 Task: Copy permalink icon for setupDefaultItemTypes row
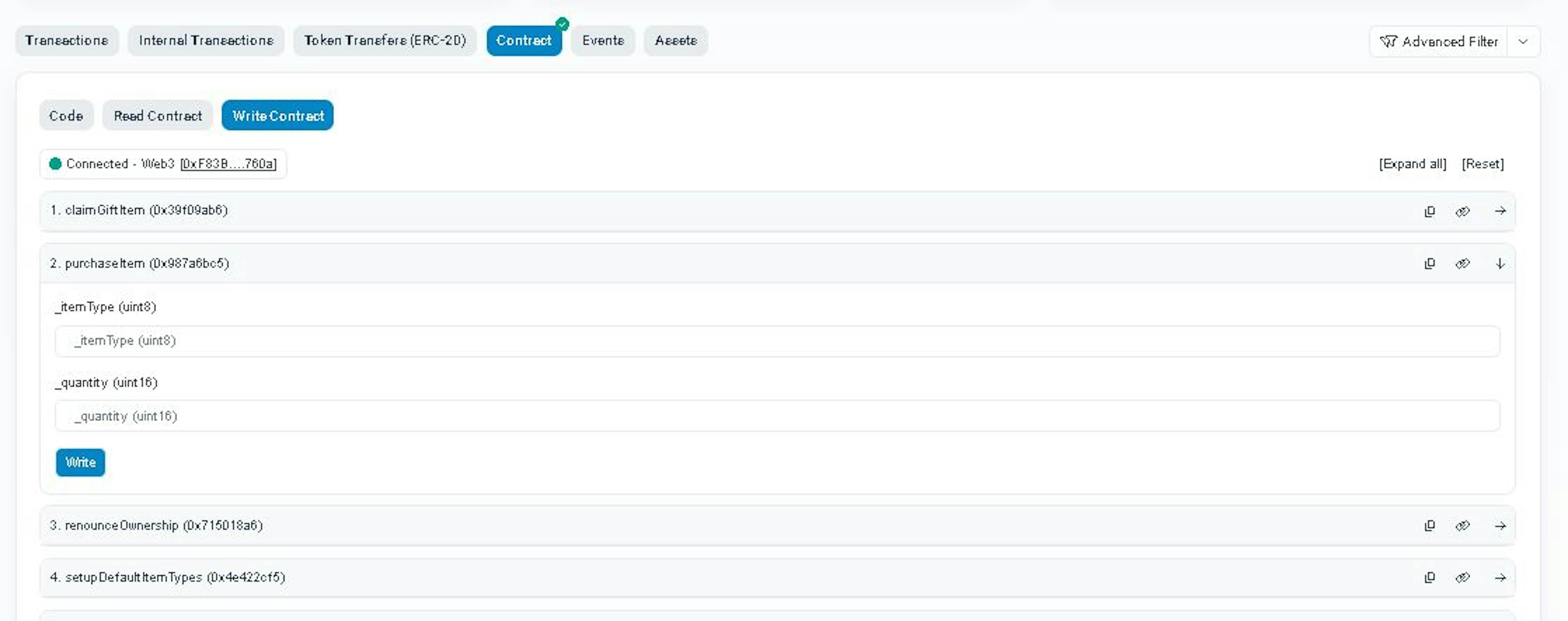[x=1462, y=577]
